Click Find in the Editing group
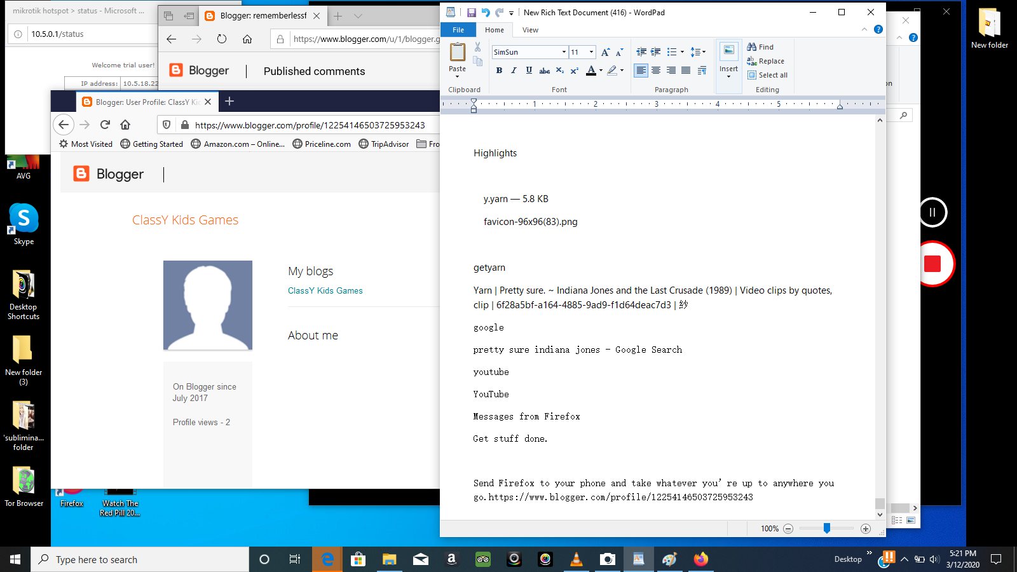1017x572 pixels. point(760,47)
